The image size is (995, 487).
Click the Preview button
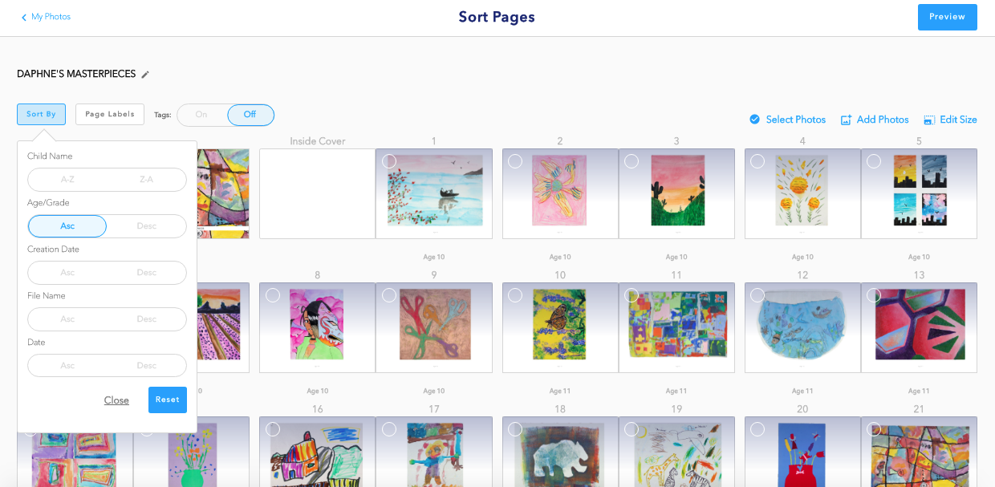coord(948,17)
